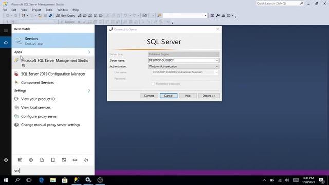The height and width of the screenshot is (185, 329).
Task: Filter search results by folders icon
Action: pyautogui.click(x=53, y=160)
